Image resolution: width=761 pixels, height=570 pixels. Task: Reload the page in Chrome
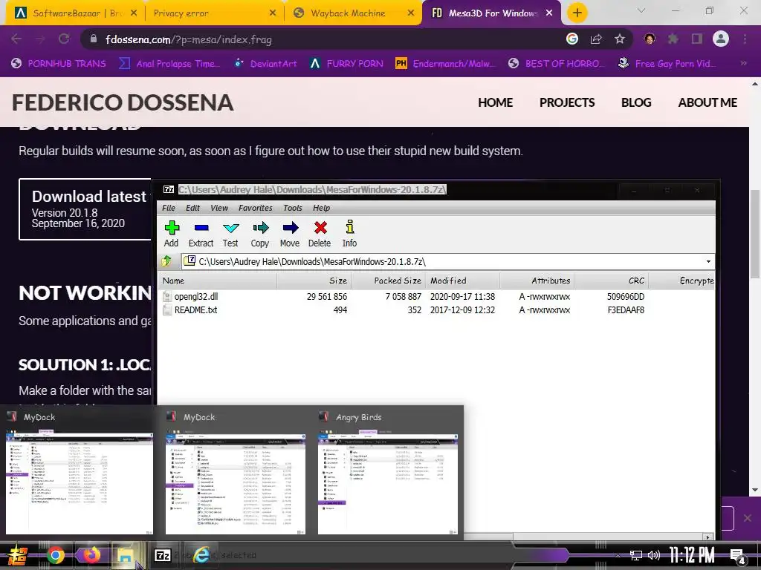64,39
